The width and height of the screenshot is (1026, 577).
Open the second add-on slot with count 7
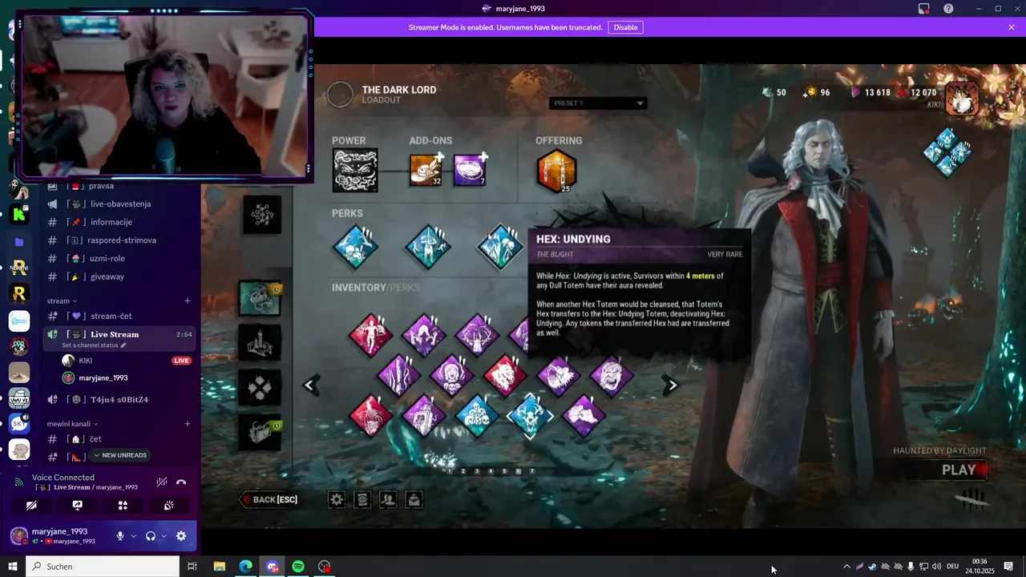470,170
